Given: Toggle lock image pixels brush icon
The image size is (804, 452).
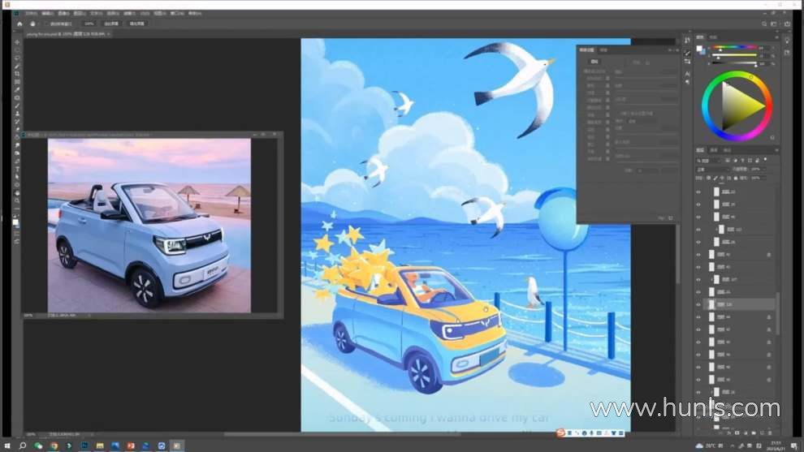Looking at the screenshot, I should pyautogui.click(x=715, y=178).
